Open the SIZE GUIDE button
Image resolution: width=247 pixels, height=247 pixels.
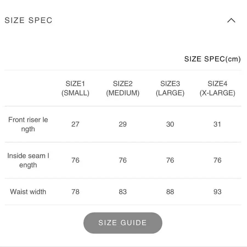point(123,223)
